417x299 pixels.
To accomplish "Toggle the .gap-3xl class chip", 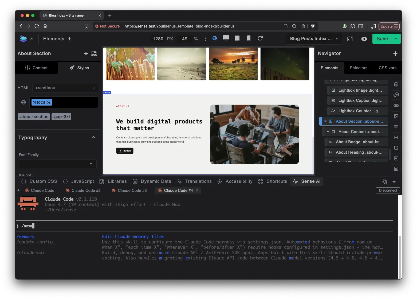I will pos(61,117).
